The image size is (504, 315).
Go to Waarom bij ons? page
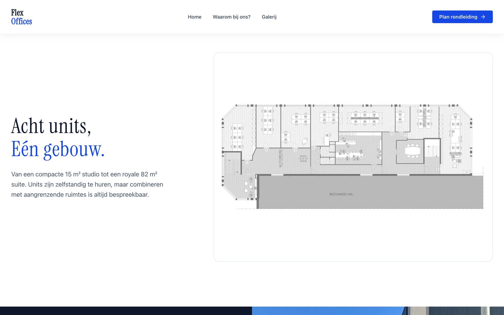tap(232, 17)
